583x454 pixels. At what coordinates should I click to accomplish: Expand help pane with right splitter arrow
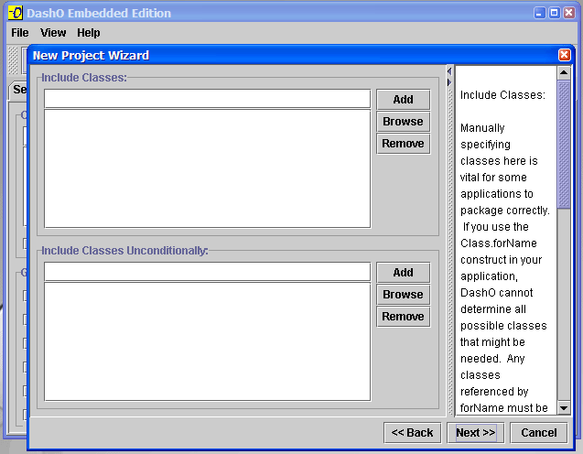pos(449,82)
